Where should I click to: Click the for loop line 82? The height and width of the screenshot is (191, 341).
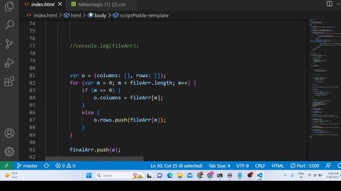click(133, 83)
